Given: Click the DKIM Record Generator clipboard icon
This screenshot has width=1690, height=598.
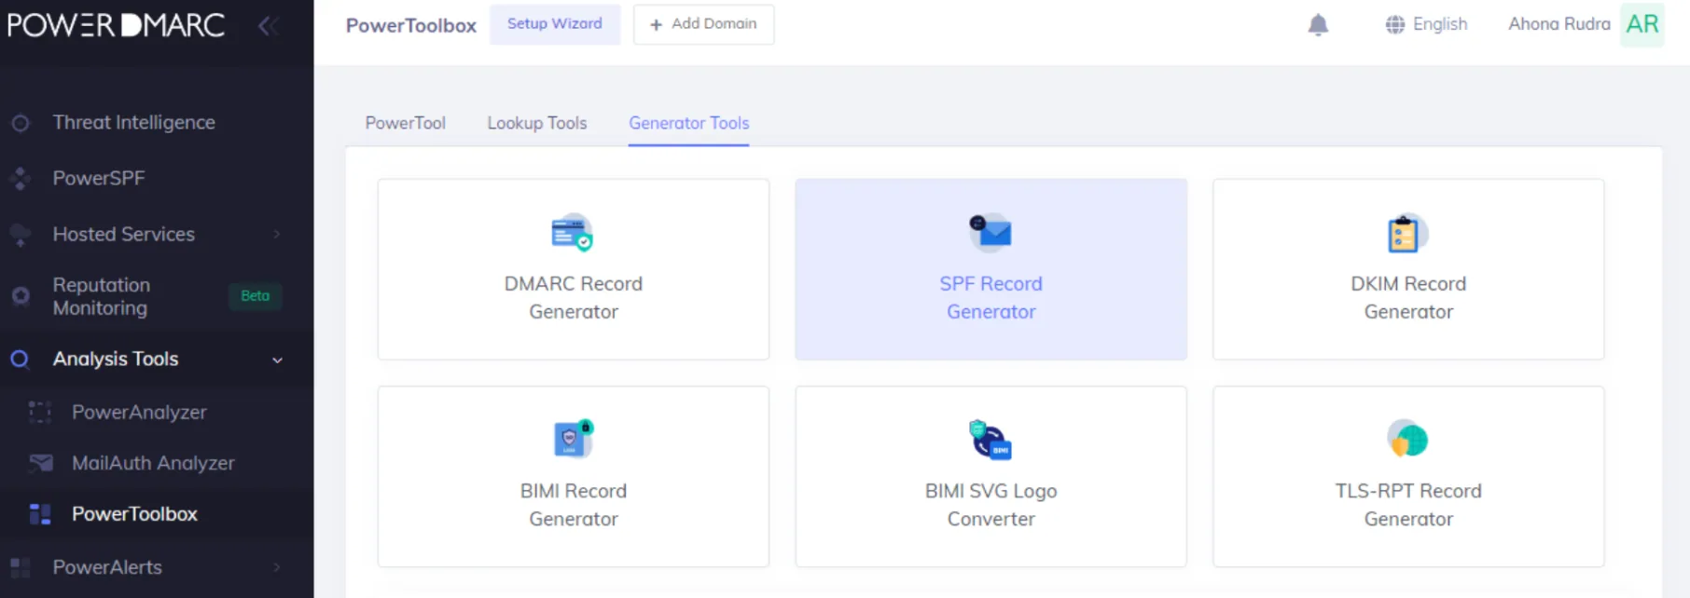Looking at the screenshot, I should coord(1406,234).
